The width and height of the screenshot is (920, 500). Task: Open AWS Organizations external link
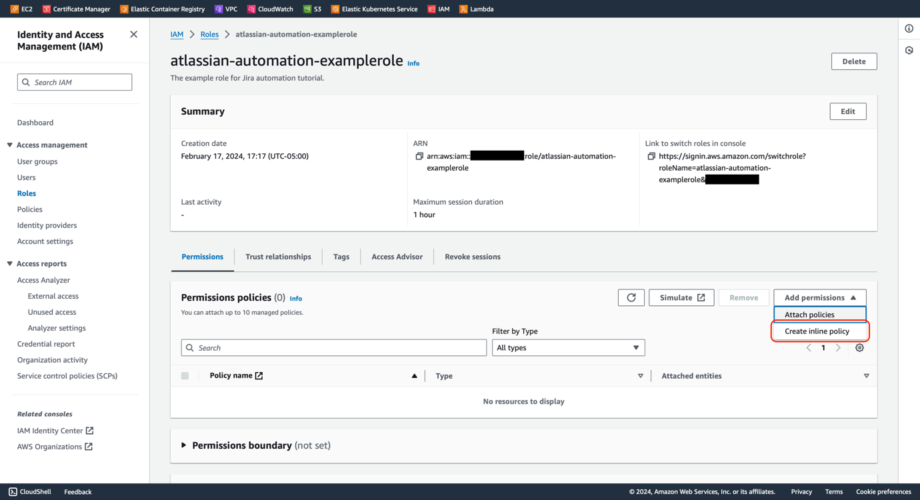[55, 447]
